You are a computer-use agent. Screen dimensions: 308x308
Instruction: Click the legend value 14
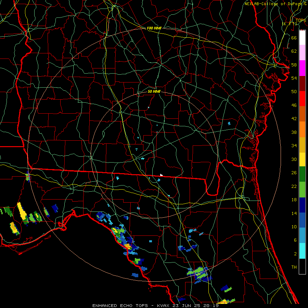294,213
